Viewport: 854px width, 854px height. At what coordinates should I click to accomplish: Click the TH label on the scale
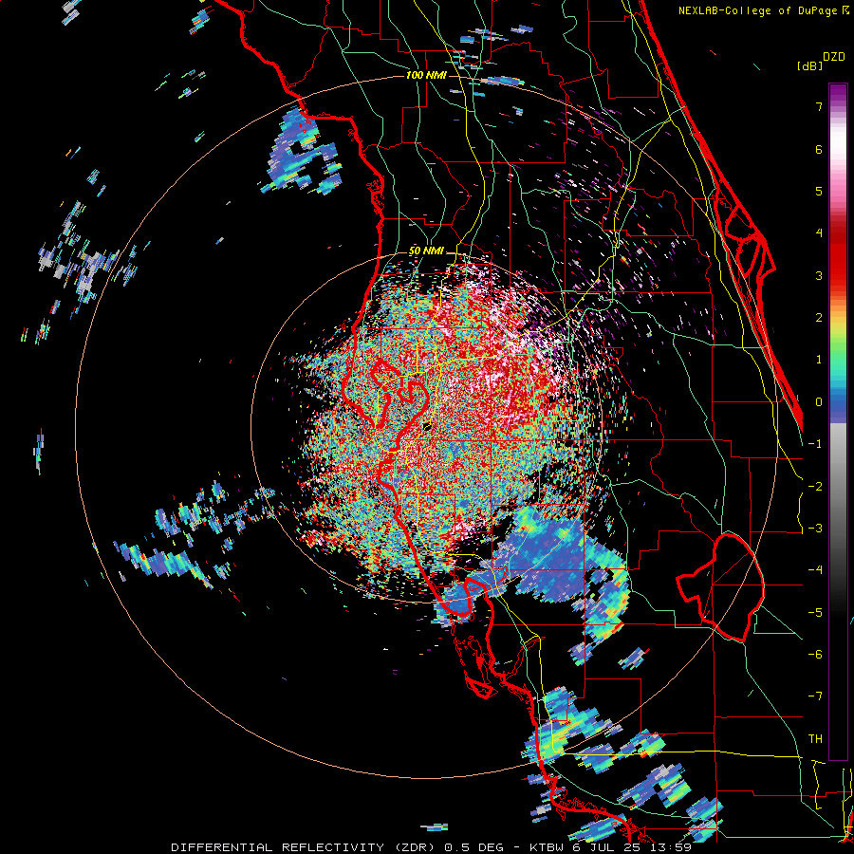pyautogui.click(x=815, y=739)
